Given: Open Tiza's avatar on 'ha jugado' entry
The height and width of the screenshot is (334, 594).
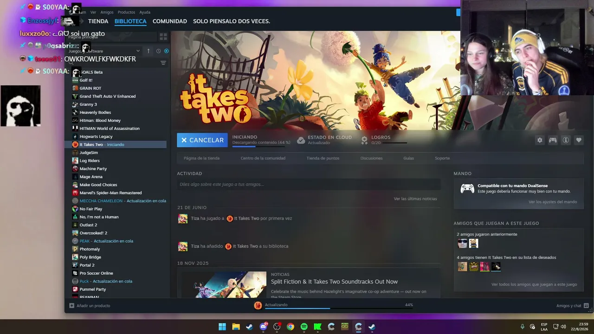Looking at the screenshot, I should [x=183, y=218].
